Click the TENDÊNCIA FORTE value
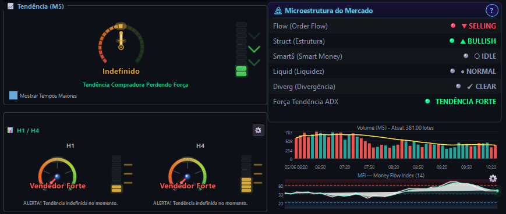506x214 pixels. pyautogui.click(x=466, y=102)
